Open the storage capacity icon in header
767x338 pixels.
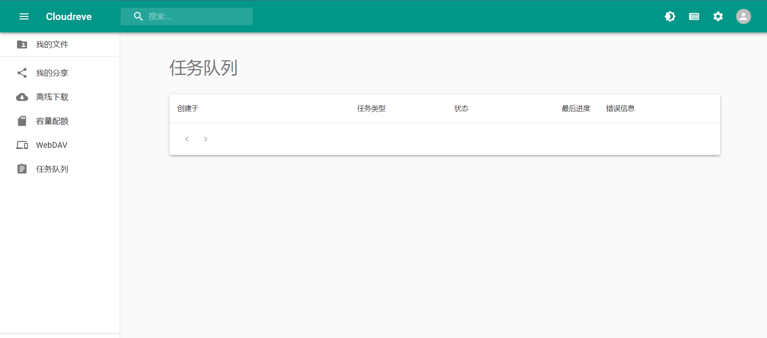point(694,16)
